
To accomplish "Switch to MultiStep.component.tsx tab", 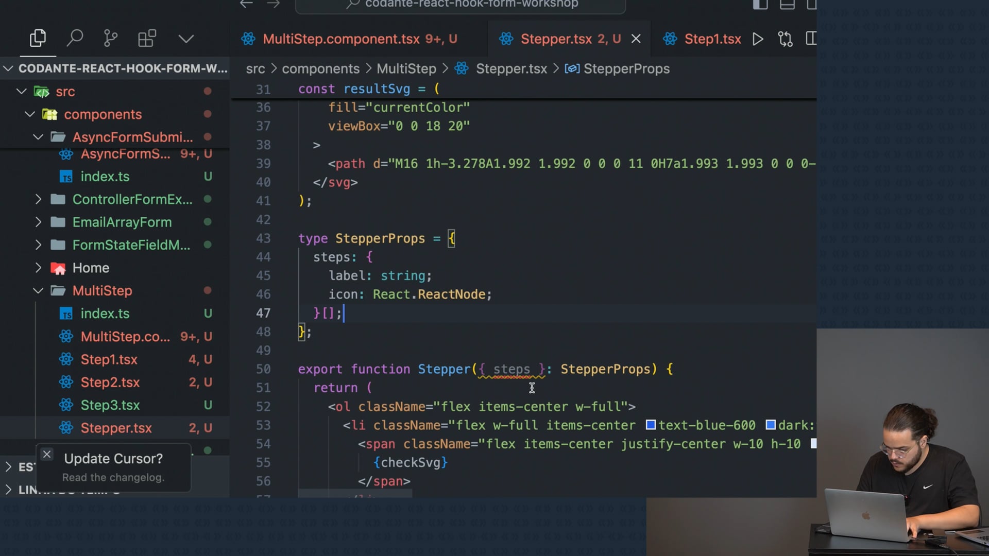I will (x=341, y=39).
